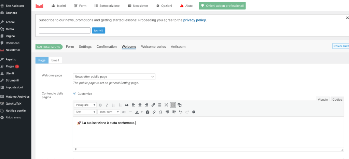Click the insert link icon
This screenshot has height=159, width=349.
[x=153, y=105]
